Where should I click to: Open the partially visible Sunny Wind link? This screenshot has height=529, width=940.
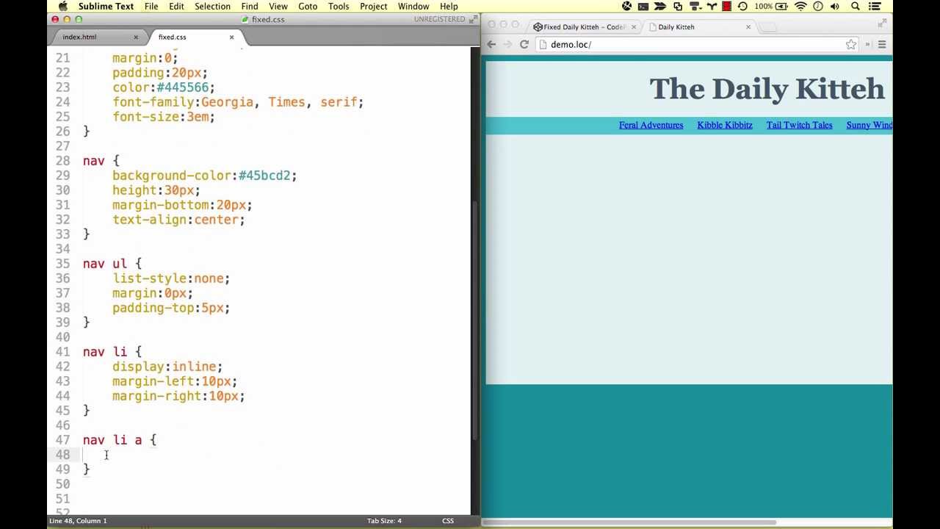[869, 125]
